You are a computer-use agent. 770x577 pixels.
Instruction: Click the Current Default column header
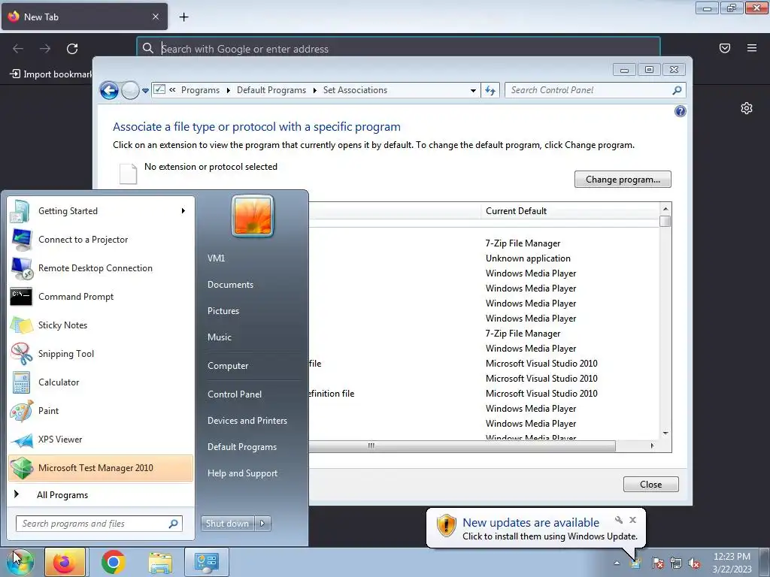pos(570,211)
